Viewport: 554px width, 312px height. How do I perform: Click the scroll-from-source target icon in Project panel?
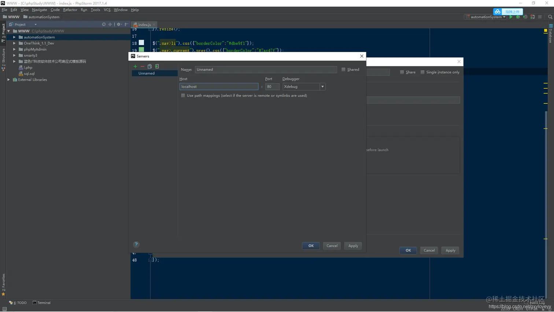click(104, 25)
